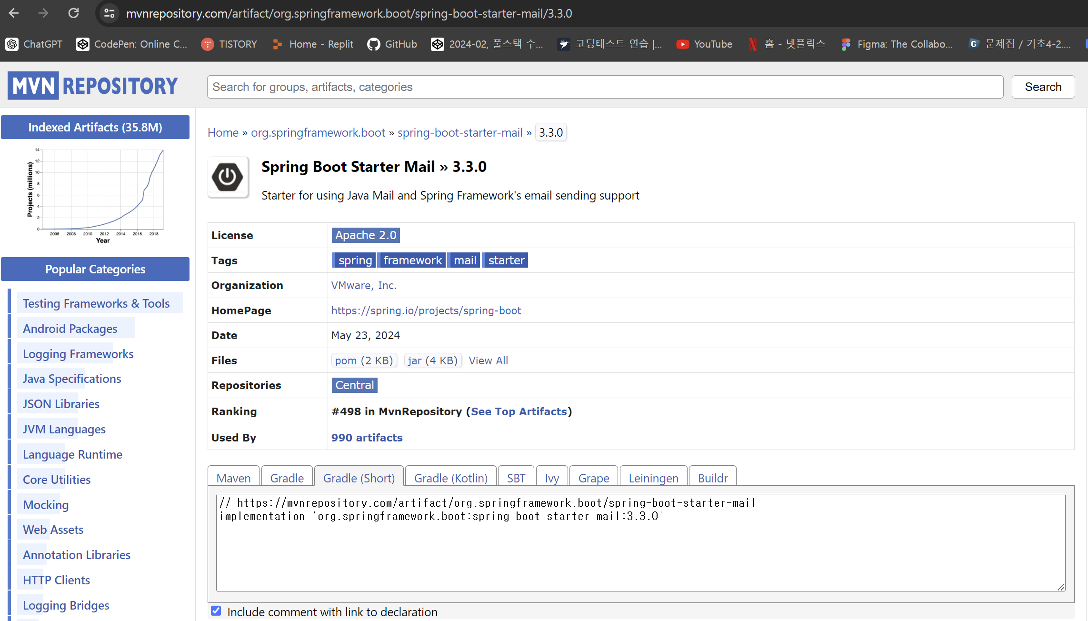The width and height of the screenshot is (1088, 621).
Task: Reload the page with refresh icon
Action: pos(73,13)
